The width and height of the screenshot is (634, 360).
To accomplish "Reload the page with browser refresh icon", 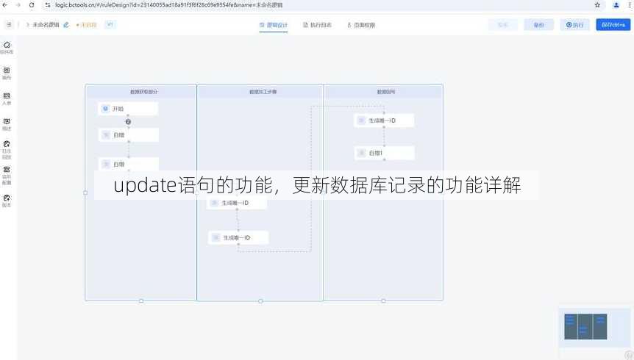I will coord(32,5).
